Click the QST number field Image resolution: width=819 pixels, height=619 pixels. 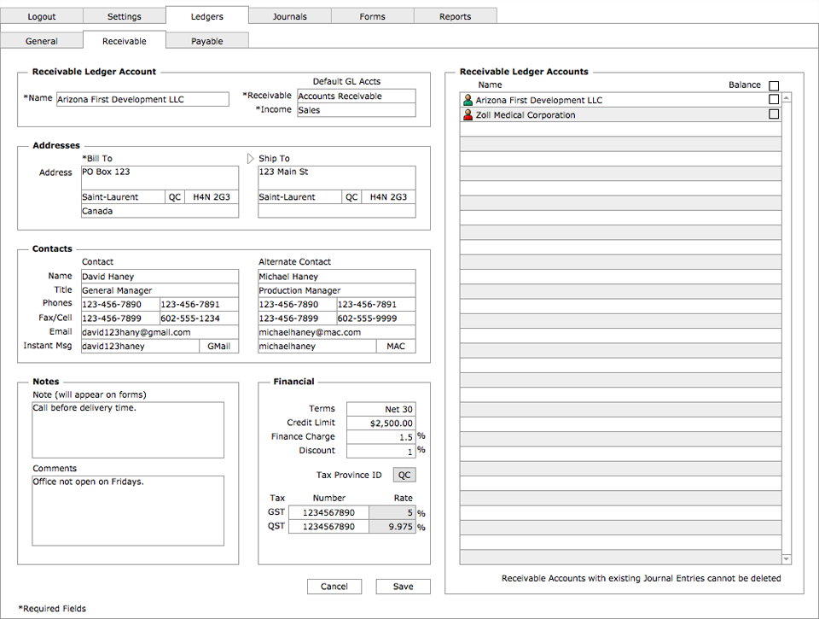point(328,527)
